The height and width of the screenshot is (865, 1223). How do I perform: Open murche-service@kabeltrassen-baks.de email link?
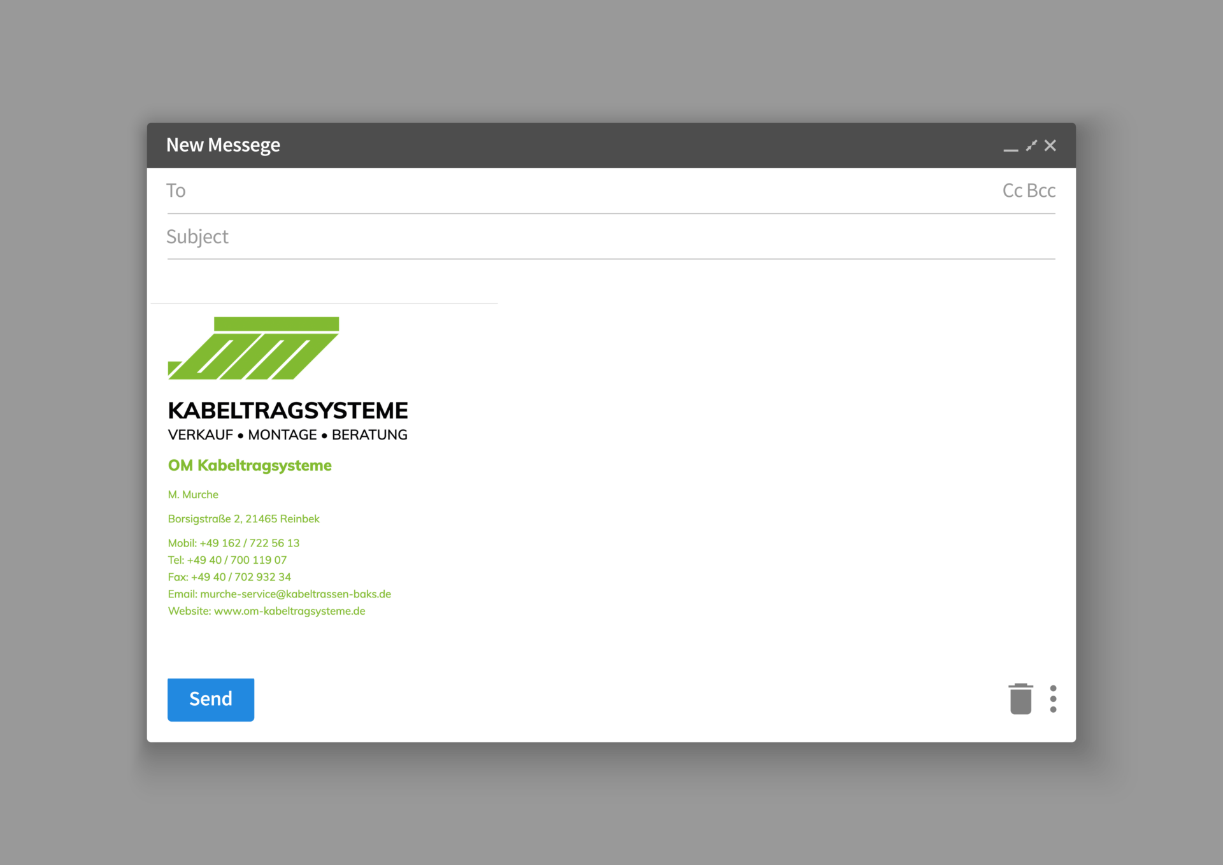point(296,594)
